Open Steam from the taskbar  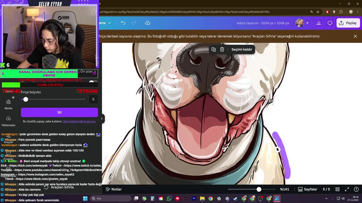click(x=235, y=198)
